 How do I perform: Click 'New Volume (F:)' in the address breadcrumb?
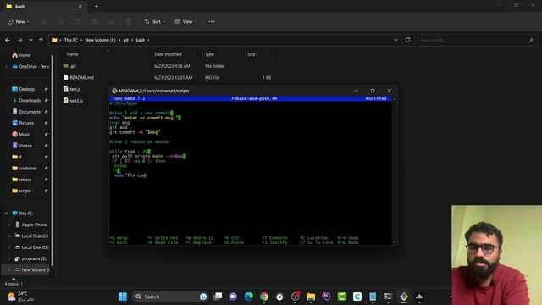[x=100, y=40]
